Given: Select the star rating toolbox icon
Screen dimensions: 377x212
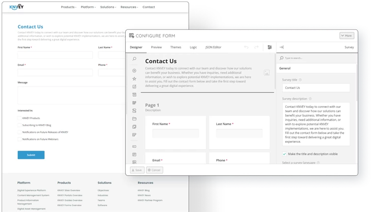Looking at the screenshot, I should click(134, 79).
